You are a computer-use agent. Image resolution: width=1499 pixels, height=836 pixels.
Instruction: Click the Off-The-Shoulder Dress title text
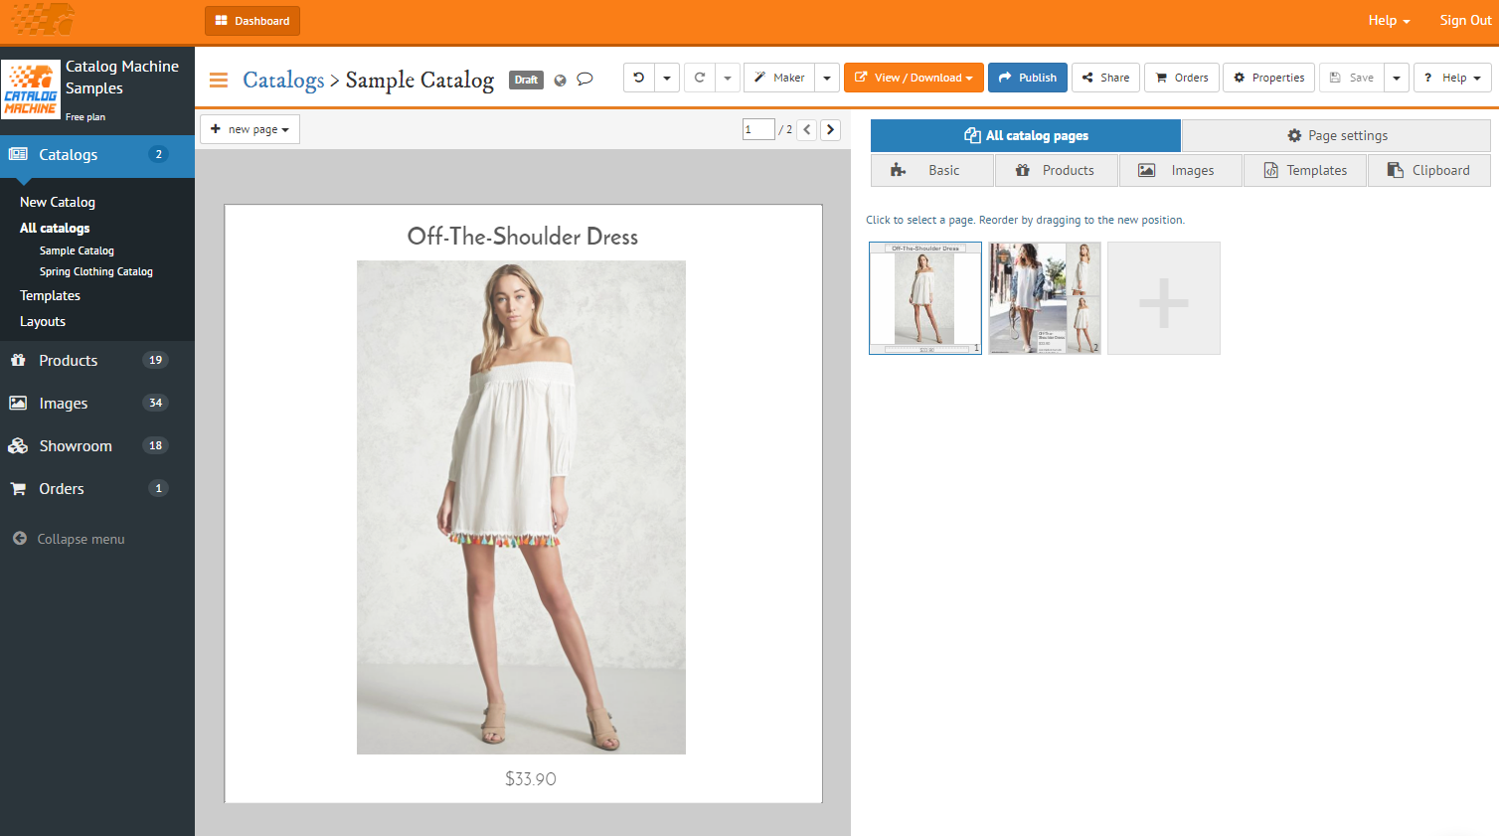click(523, 237)
